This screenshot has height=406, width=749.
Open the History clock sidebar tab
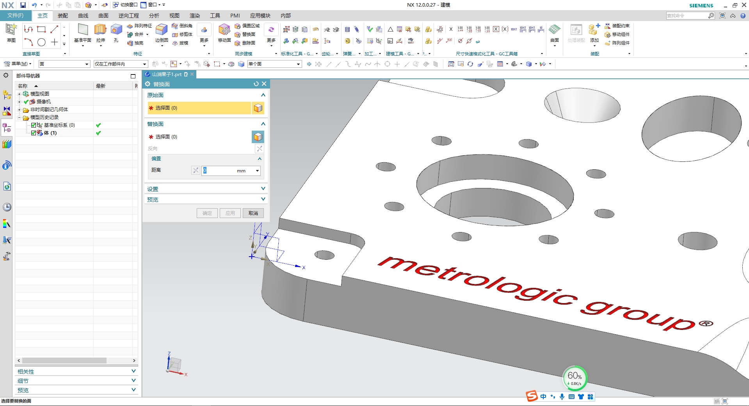[7, 207]
